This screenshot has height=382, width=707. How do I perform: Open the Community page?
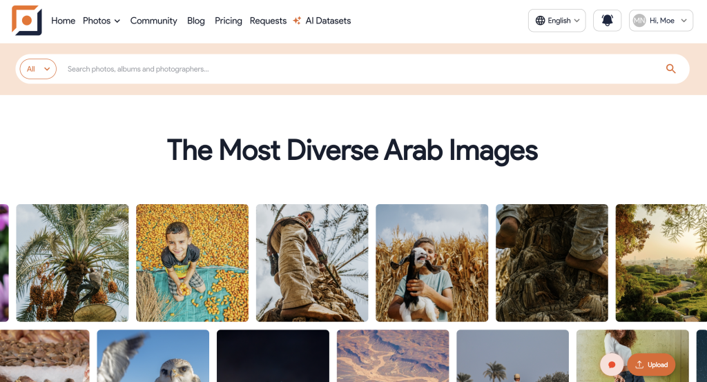click(x=153, y=21)
